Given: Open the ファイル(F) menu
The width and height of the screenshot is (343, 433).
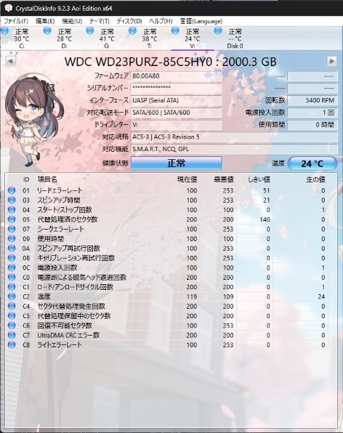Looking at the screenshot, I should (x=16, y=21).
